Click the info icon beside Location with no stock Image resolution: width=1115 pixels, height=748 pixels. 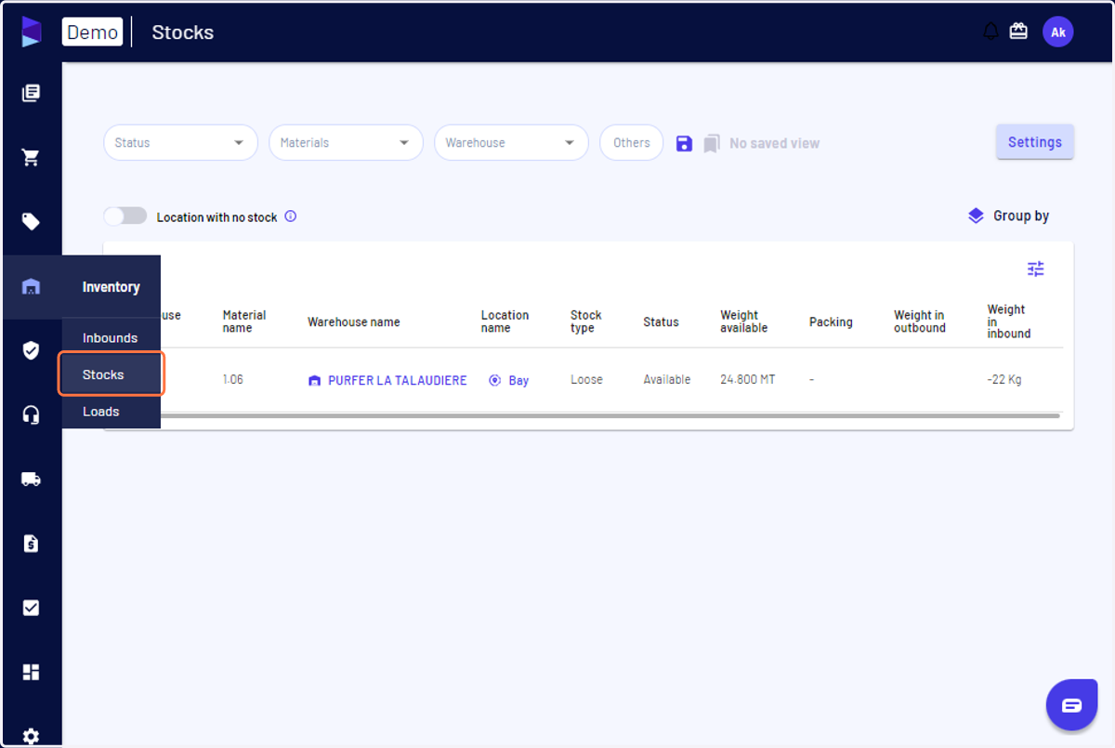click(x=290, y=217)
